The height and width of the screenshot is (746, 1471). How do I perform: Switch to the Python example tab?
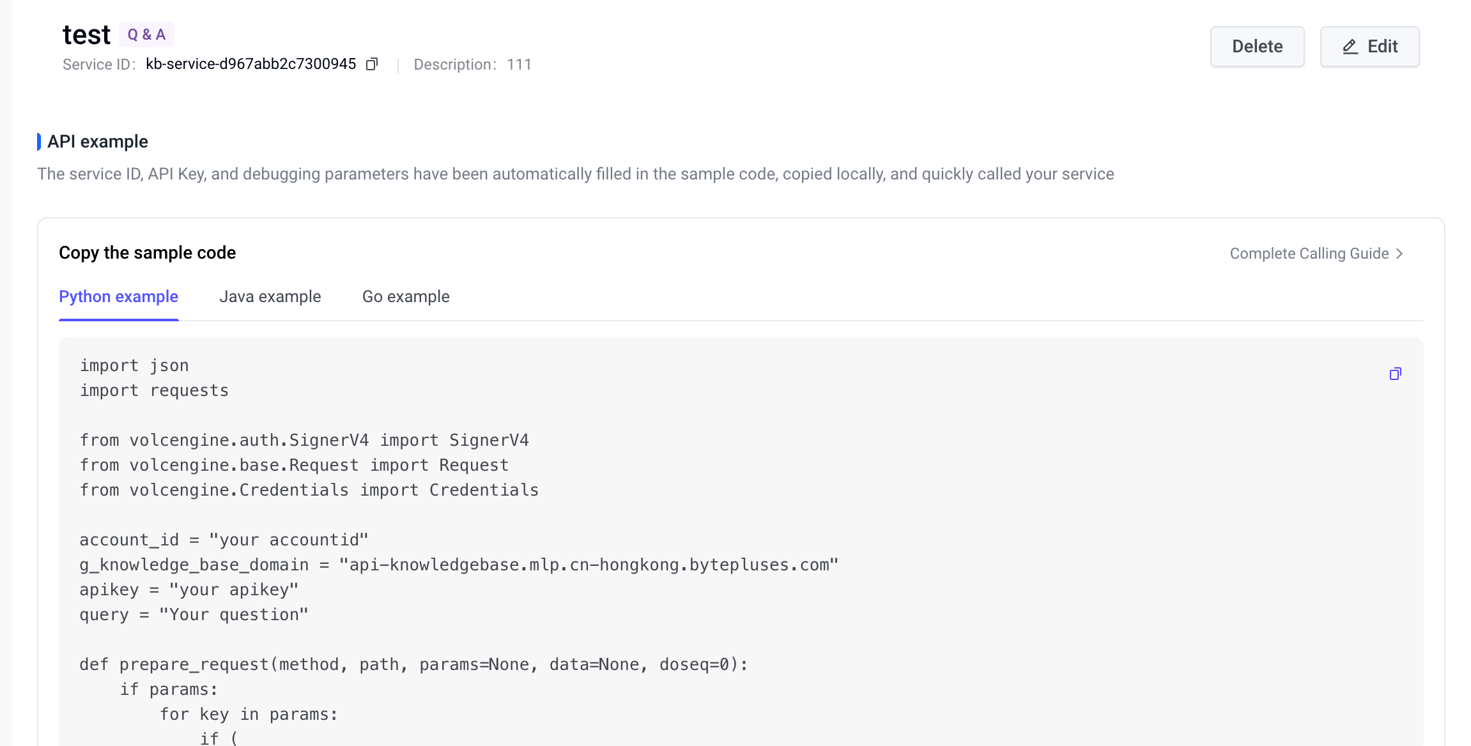click(x=118, y=296)
